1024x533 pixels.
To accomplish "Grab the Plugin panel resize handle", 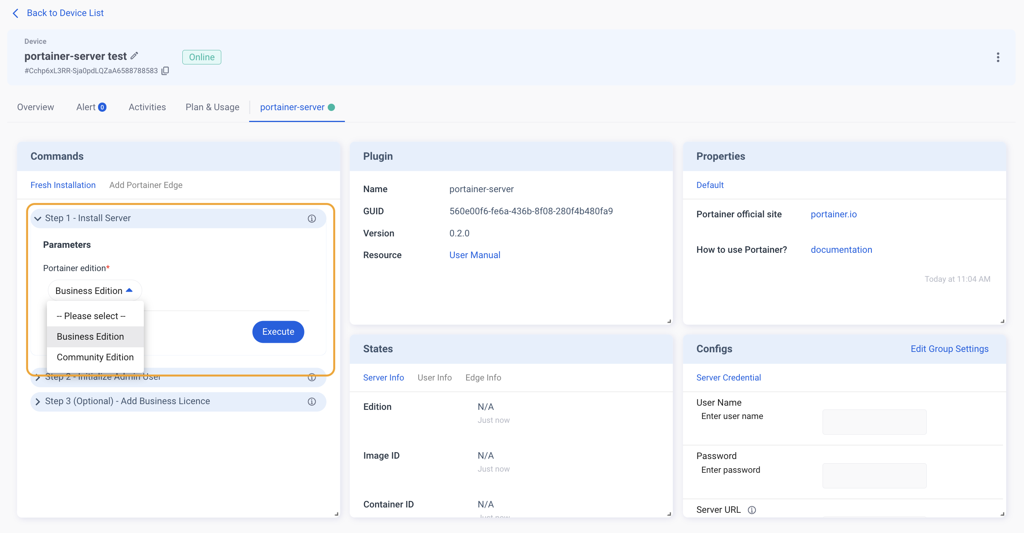I will point(669,321).
